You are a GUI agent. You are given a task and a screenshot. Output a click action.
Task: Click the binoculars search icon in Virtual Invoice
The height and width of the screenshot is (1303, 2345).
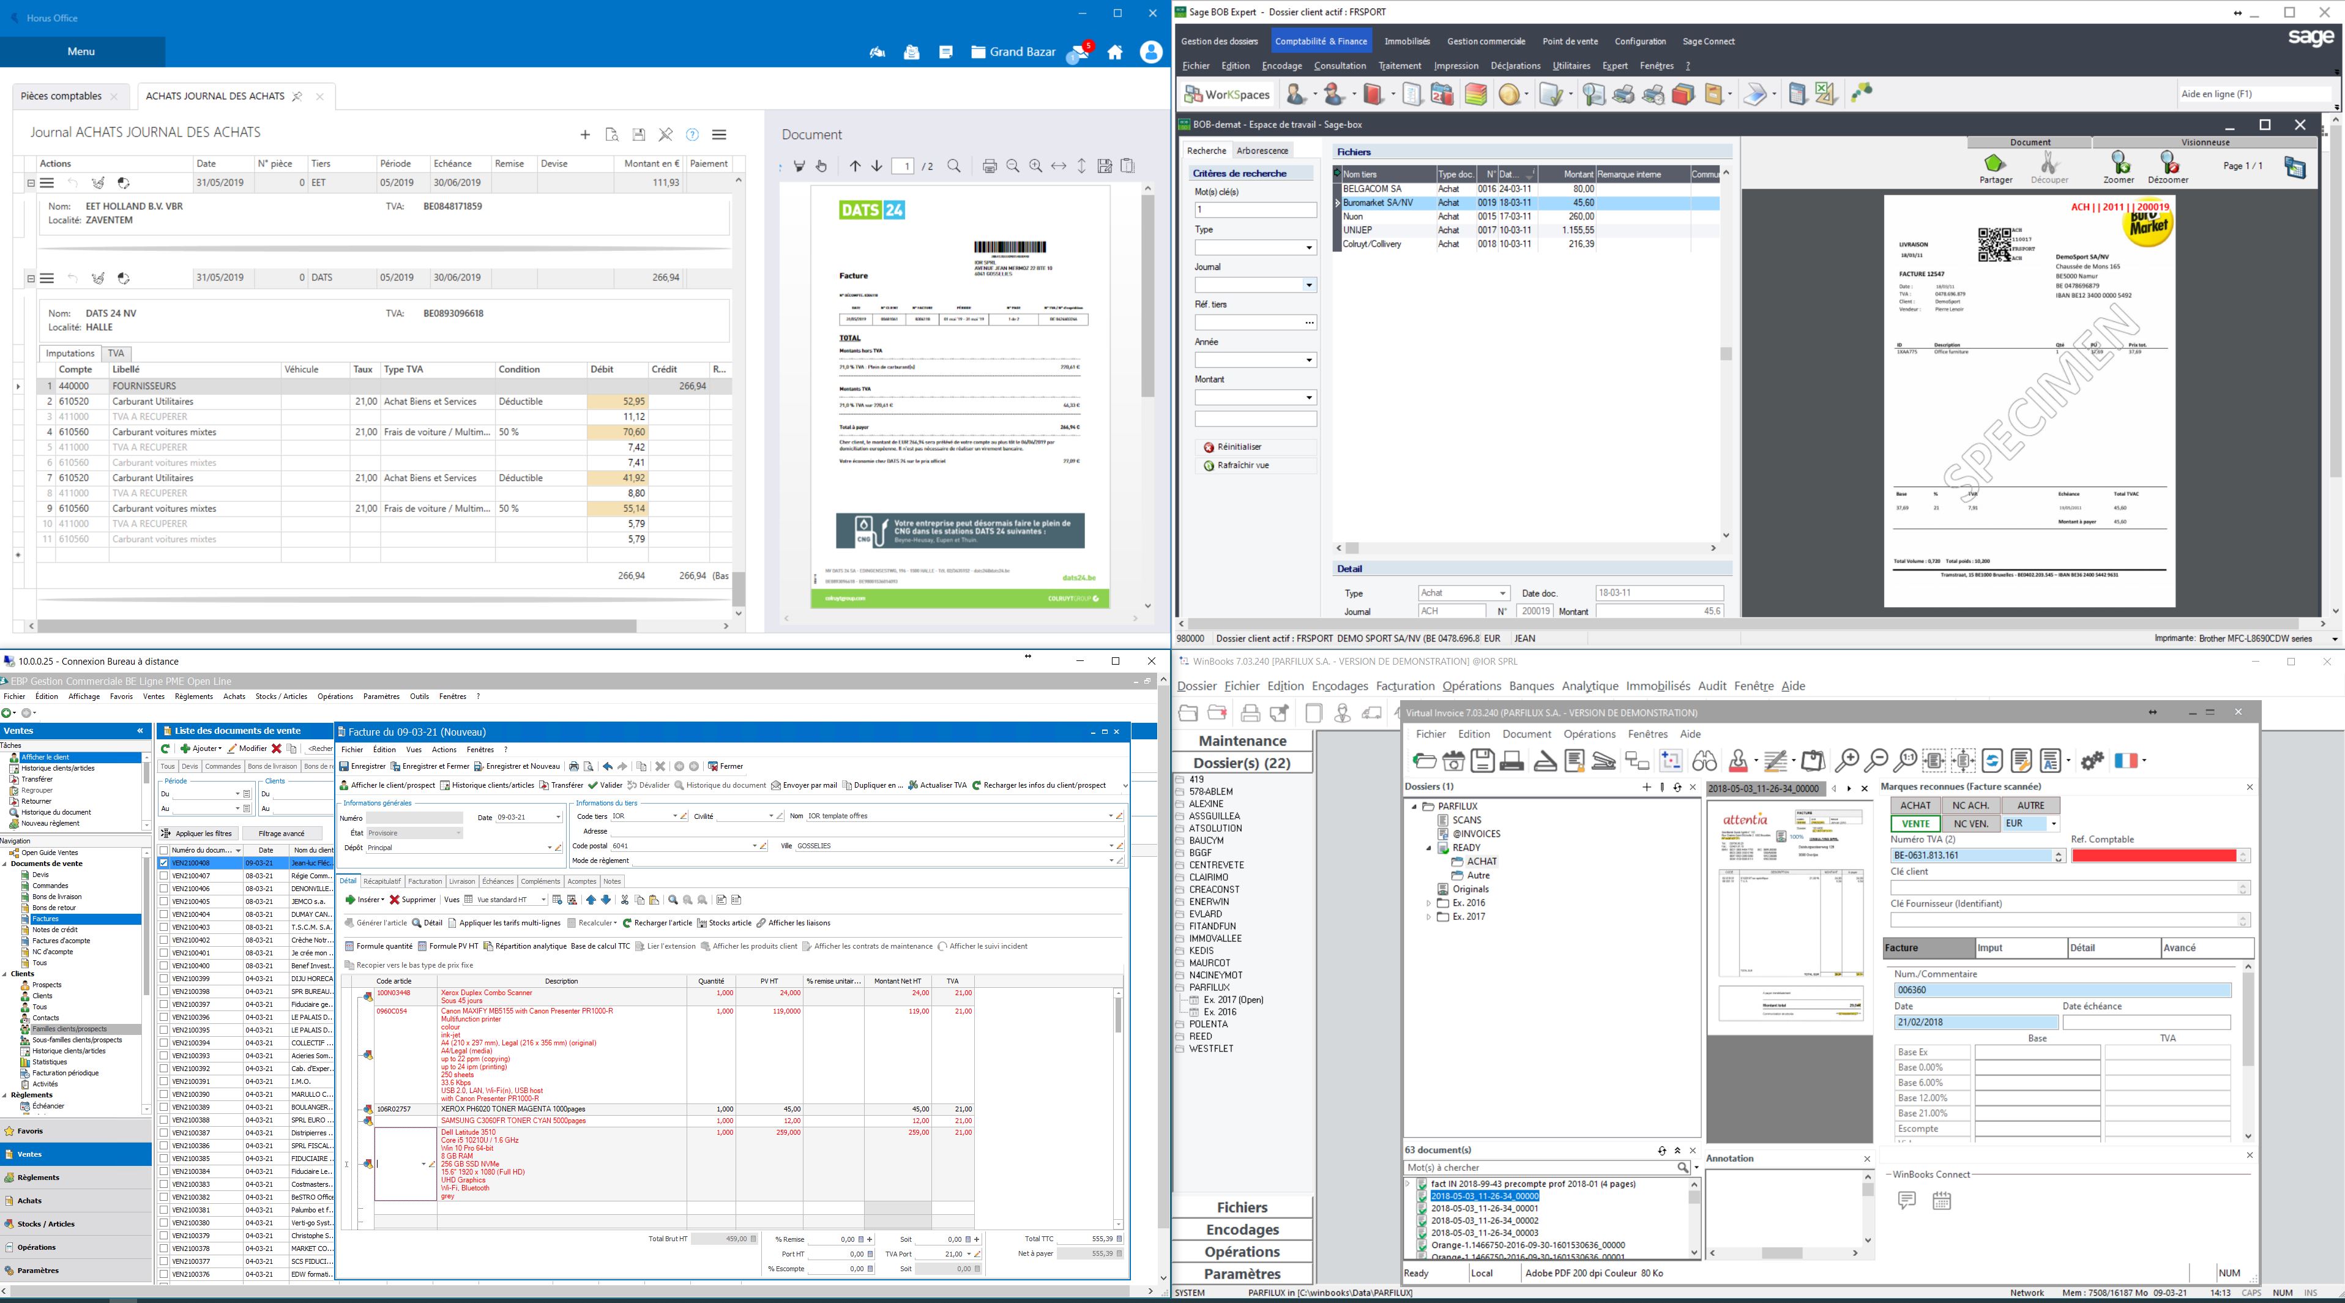pyautogui.click(x=1705, y=760)
